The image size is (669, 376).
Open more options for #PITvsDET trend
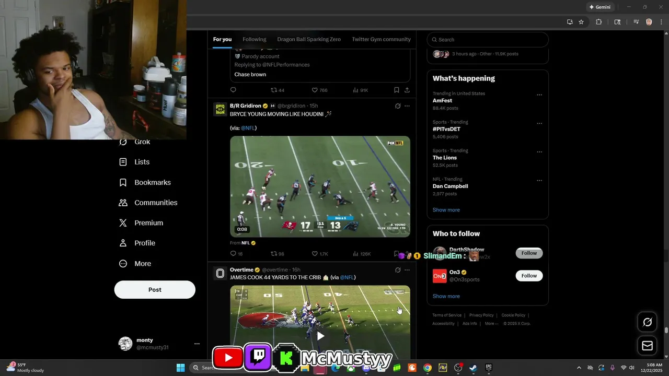(x=539, y=124)
